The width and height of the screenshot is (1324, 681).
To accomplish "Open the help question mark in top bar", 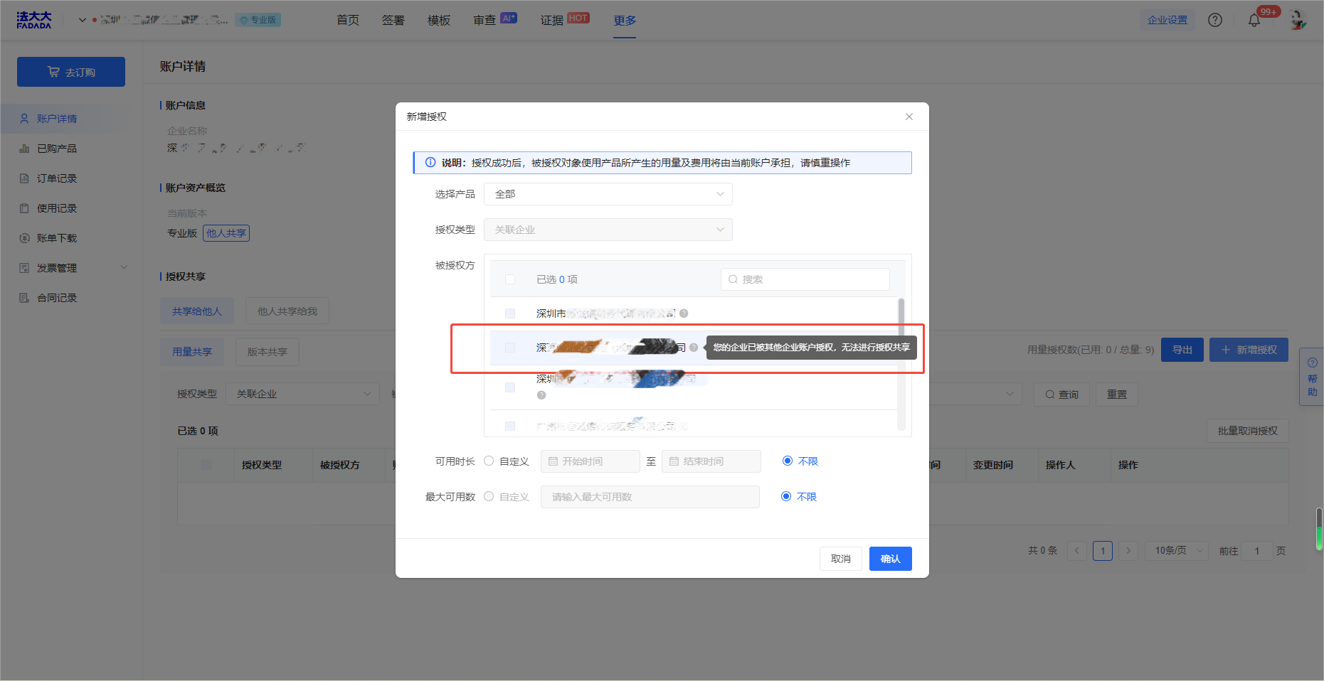I will click(1215, 20).
